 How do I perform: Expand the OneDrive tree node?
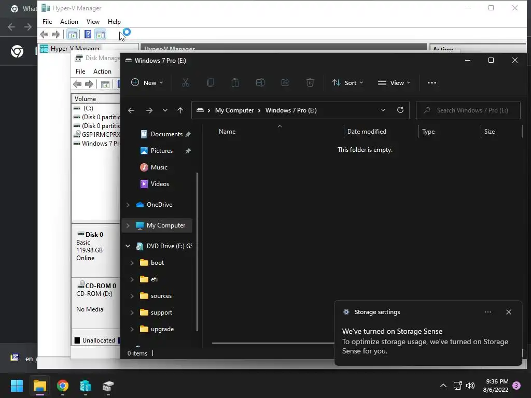[x=128, y=205]
